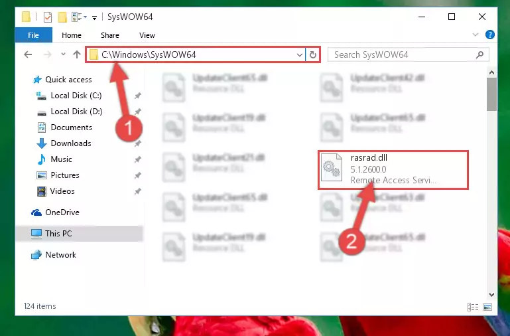Image resolution: width=510 pixels, height=336 pixels.
Task: Click the Quick access star icon
Action: point(37,80)
